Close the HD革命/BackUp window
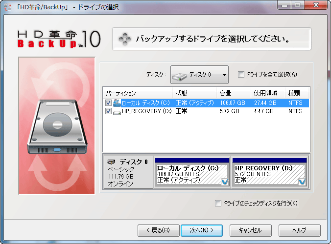This screenshot has width=331, height=244. click(x=316, y=5)
